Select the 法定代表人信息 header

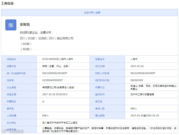click(x=92, y=13)
